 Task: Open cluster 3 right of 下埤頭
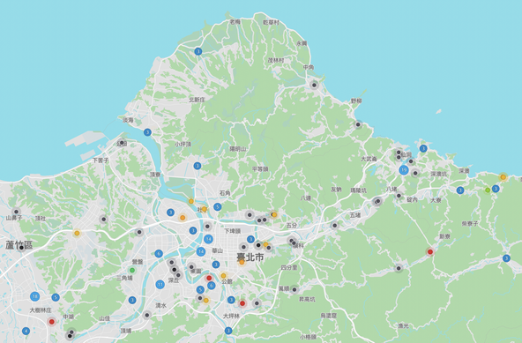click(x=250, y=239)
